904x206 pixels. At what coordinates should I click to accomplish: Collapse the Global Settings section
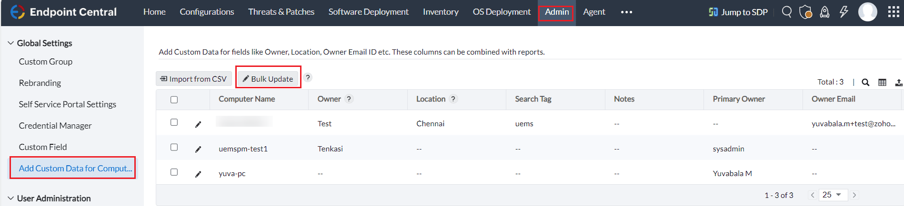[x=40, y=43]
